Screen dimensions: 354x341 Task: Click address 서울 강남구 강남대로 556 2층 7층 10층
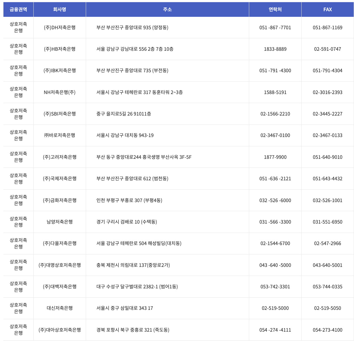pyautogui.click(x=135, y=49)
